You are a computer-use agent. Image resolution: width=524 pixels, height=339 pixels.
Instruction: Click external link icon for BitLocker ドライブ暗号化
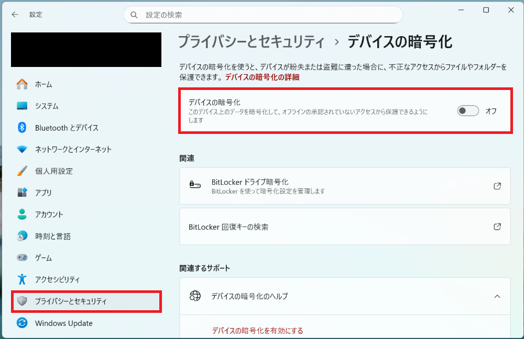click(497, 186)
